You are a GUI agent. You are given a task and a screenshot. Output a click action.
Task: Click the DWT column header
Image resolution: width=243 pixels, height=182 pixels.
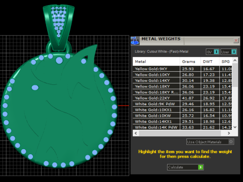pyautogui.click(x=210, y=62)
